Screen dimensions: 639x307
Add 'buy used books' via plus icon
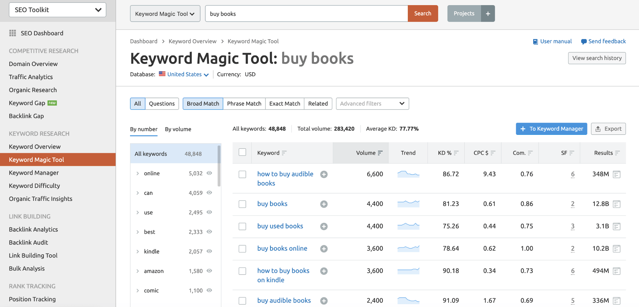pos(324,226)
